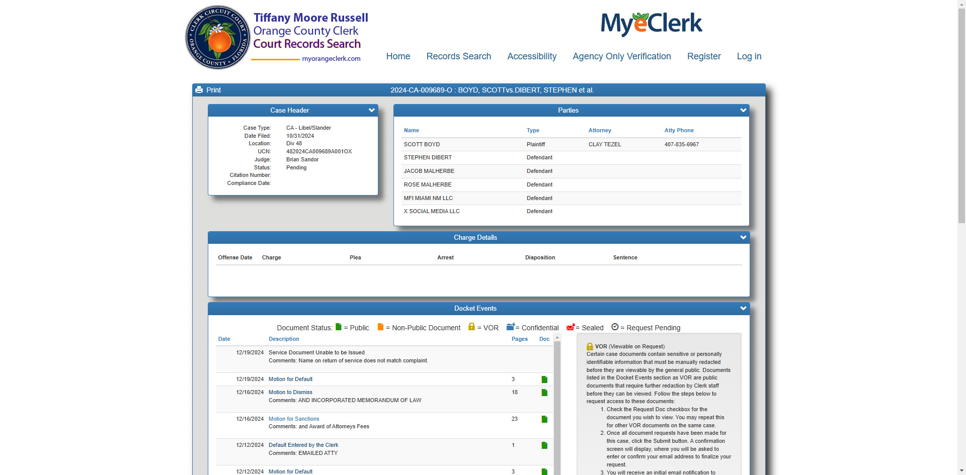Click attorney phone 407-835-6967
Viewport: 966px width, 475px height.
[x=682, y=144]
